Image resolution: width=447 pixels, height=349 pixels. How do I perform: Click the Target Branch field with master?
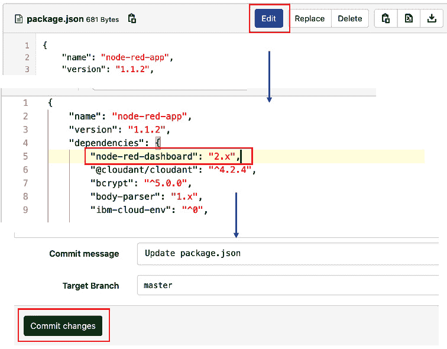(x=288, y=285)
